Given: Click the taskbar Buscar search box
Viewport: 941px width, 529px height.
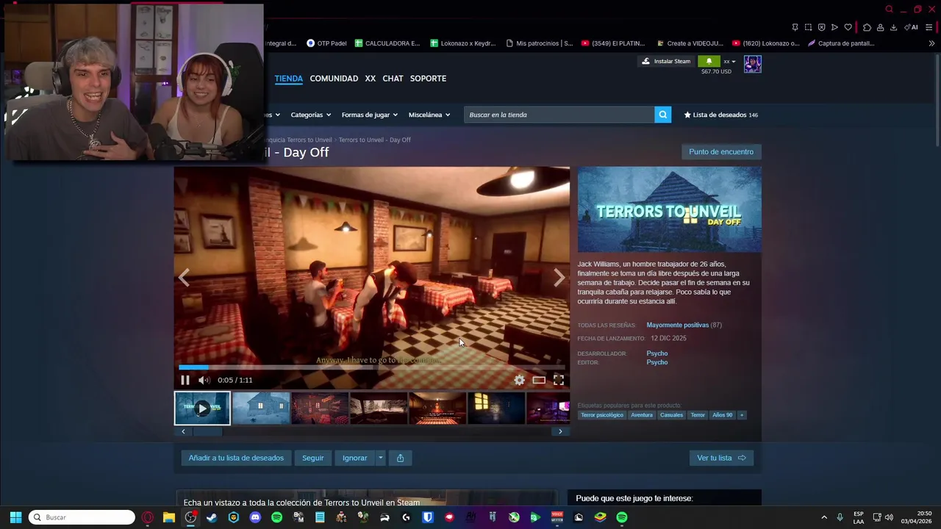Looking at the screenshot, I should pyautogui.click(x=82, y=517).
